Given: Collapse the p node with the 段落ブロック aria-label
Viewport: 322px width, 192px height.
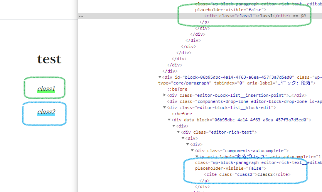Looking at the screenshot, I should (x=197, y=156).
